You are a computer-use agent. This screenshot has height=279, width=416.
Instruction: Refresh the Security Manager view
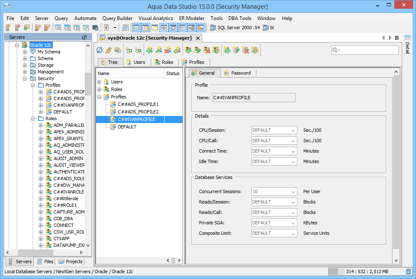point(99,50)
